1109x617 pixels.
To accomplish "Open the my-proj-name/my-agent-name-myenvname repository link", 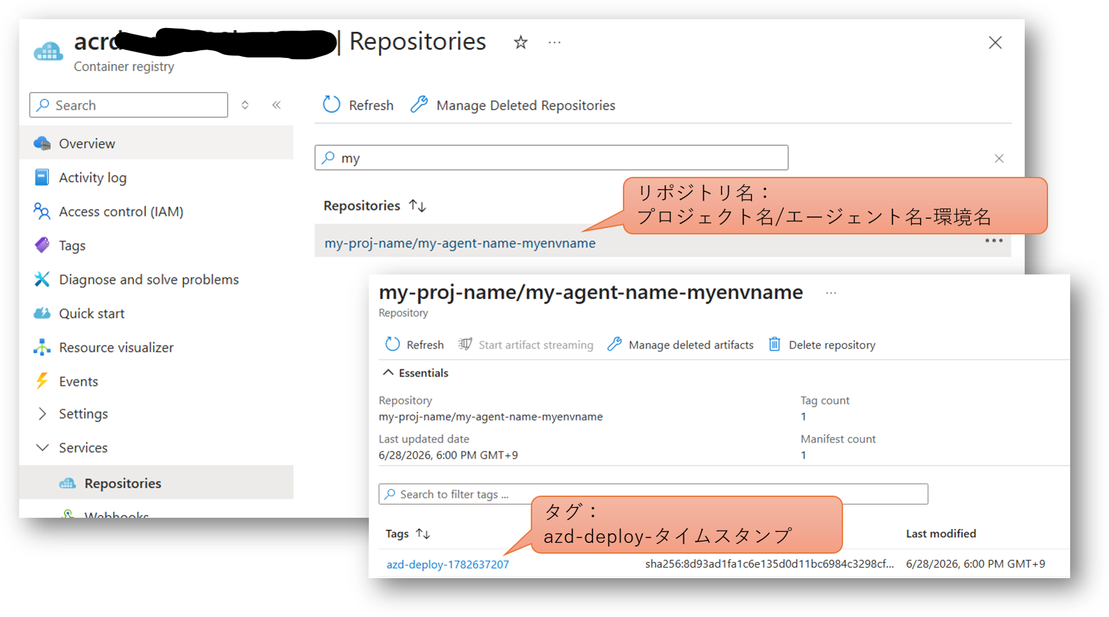I will coord(459,243).
